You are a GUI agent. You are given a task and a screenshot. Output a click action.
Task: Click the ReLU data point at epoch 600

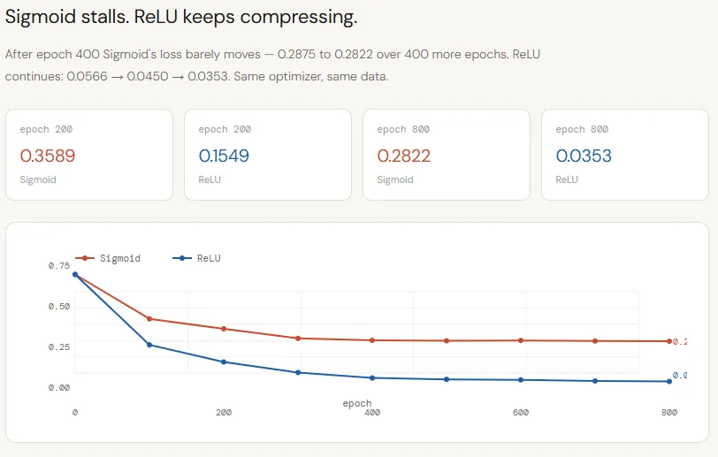click(521, 380)
